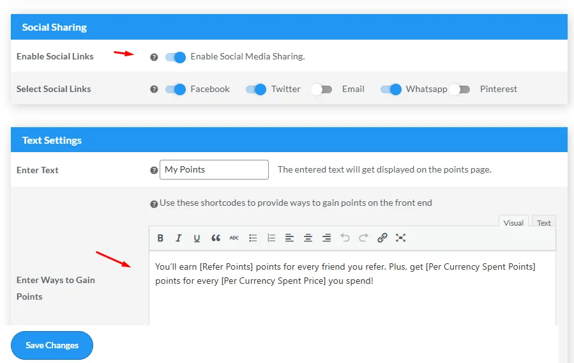Place cursor in the Ways to Gain Points editor
574x363 pixels.
(352, 288)
